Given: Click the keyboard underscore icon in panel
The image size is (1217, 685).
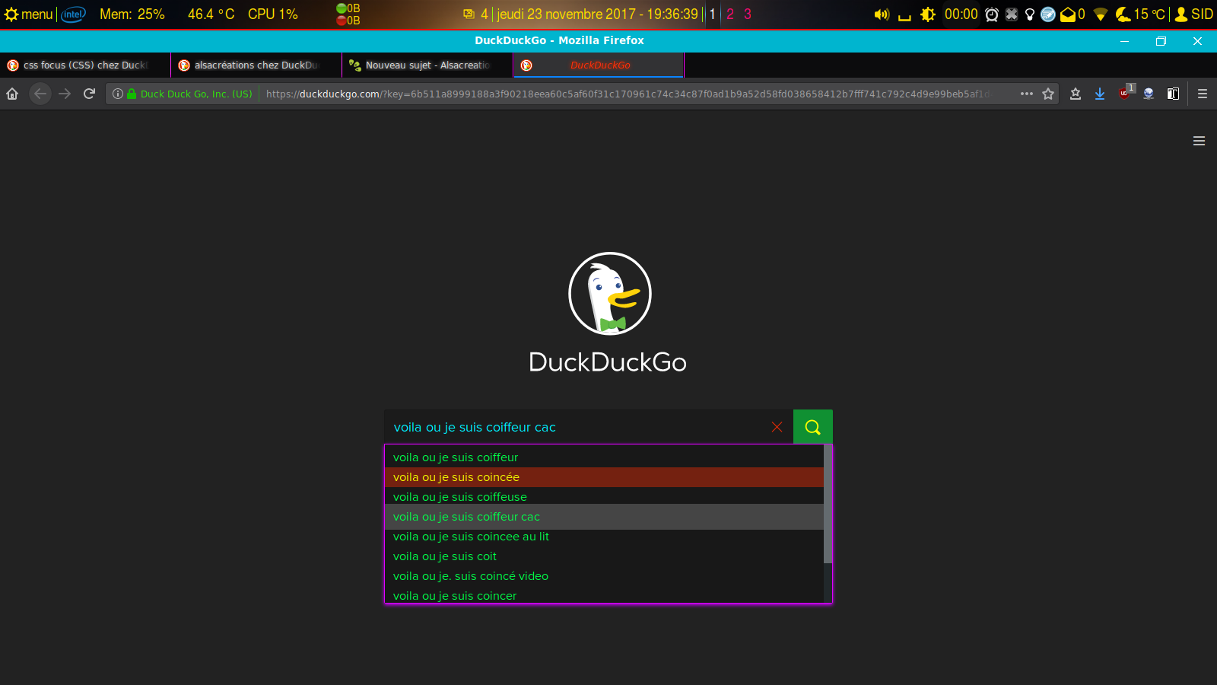Looking at the screenshot, I should tap(904, 15).
